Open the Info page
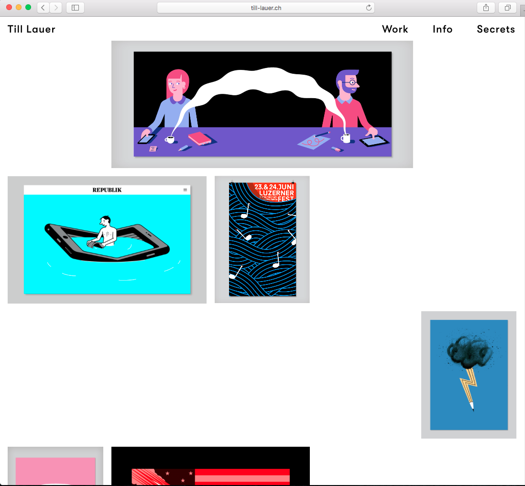Image resolution: width=525 pixels, height=486 pixels. [442, 29]
